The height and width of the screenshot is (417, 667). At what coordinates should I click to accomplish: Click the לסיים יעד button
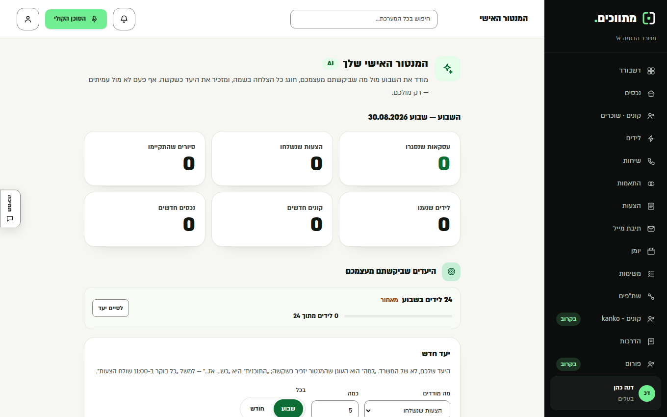pyautogui.click(x=110, y=308)
